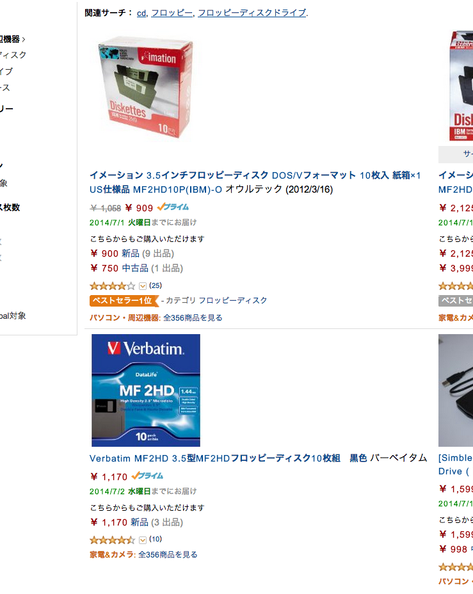Expand rating dropdown next to 10 reviews
Viewport: 473px width, 594px height.
pos(143,540)
